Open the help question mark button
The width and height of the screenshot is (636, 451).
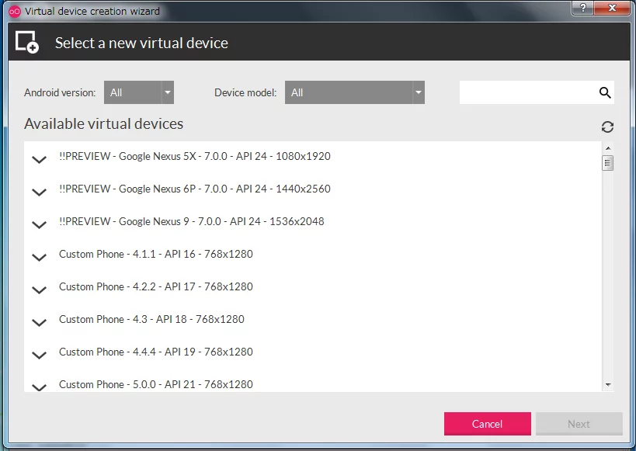coord(582,8)
